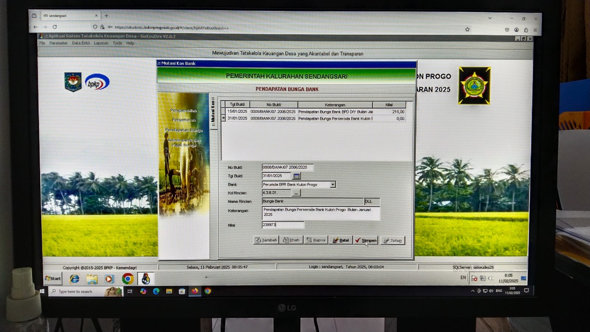Select the sendangsari browser tab

(70, 15)
